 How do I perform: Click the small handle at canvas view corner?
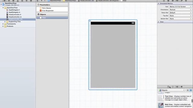coord(90,21)
